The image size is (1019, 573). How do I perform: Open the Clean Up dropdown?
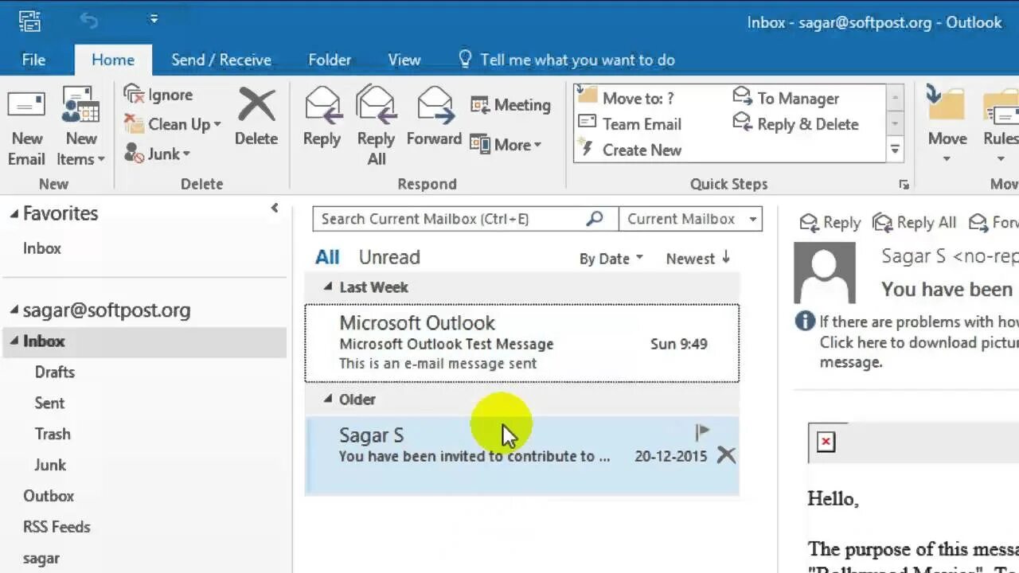coord(172,124)
